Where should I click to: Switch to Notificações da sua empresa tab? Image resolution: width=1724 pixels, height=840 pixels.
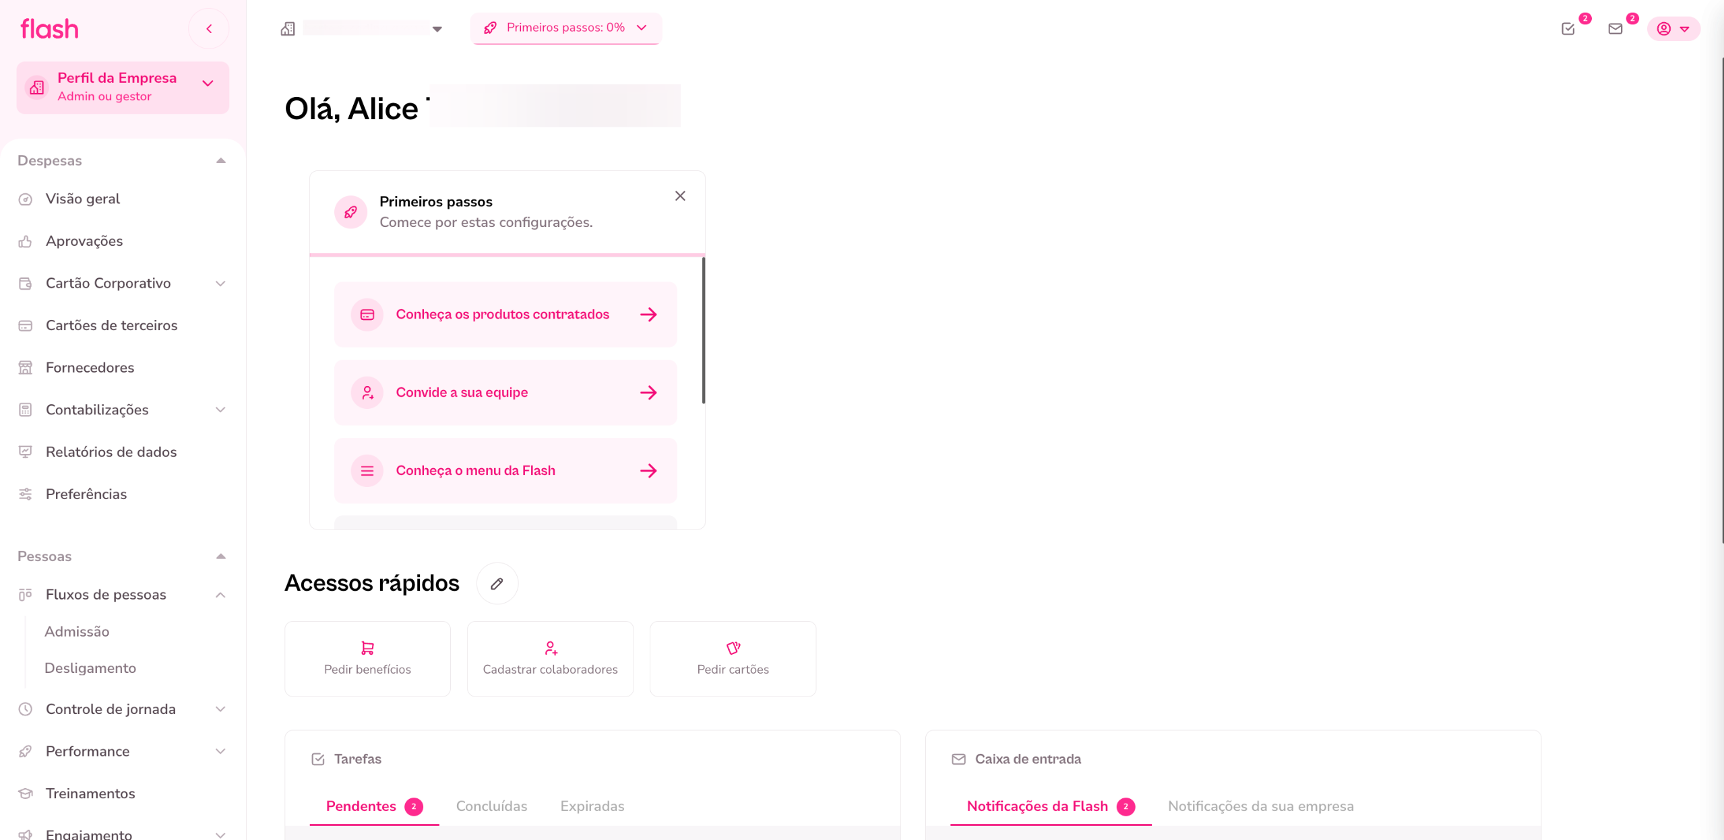click(1260, 806)
